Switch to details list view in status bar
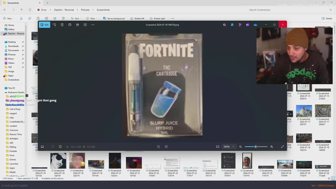336x189 pixels. [329, 178]
